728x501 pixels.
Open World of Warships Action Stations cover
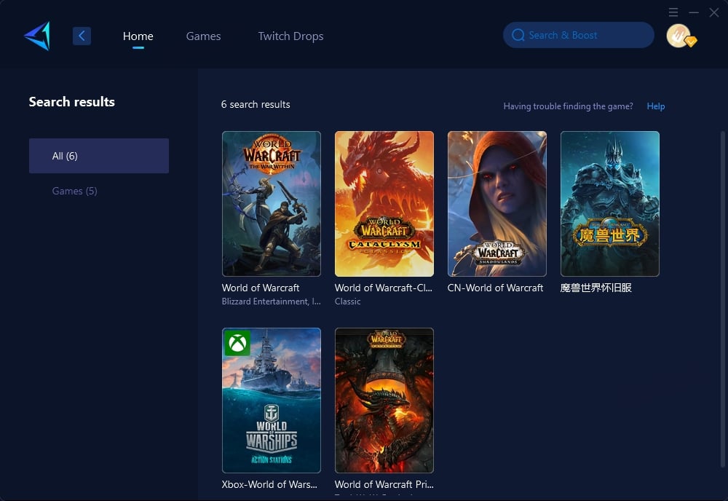271,401
